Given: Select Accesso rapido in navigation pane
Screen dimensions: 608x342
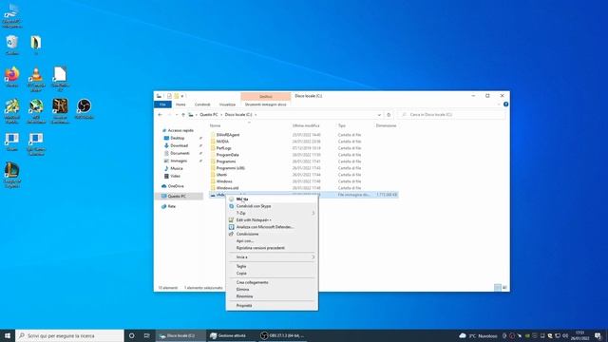Looking at the screenshot, I should point(180,131).
